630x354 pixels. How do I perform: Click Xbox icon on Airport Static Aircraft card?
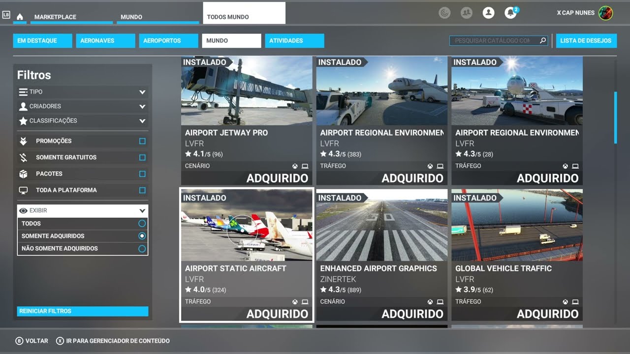pyautogui.click(x=295, y=302)
